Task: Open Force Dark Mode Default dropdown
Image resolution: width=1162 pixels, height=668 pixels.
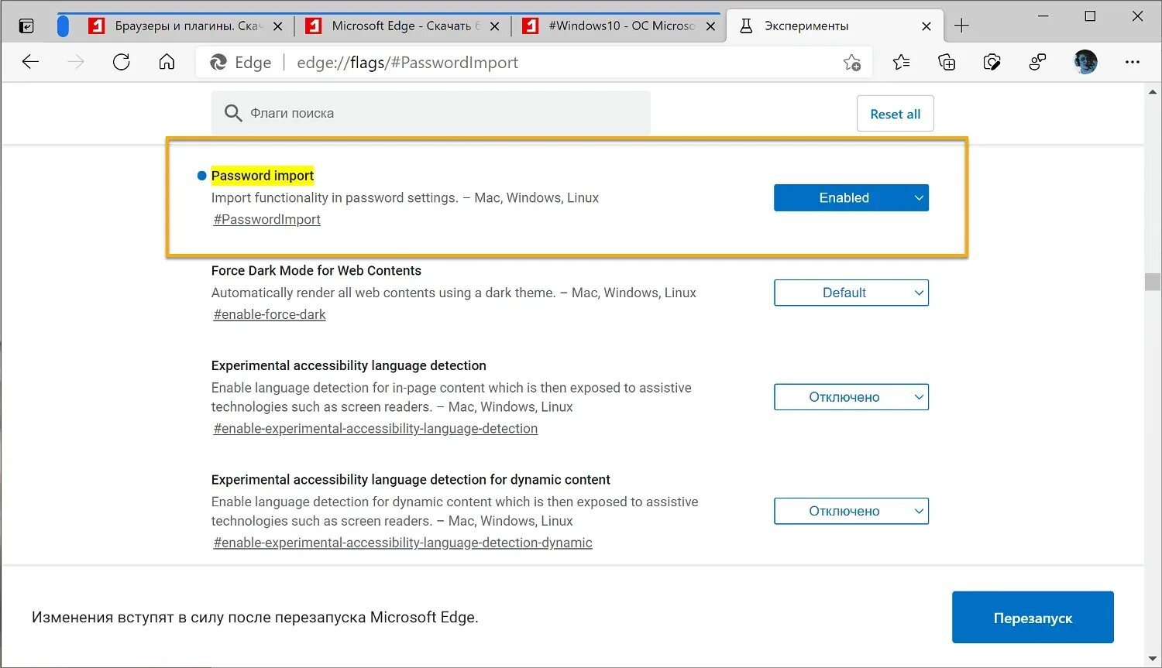Action: [x=851, y=293]
